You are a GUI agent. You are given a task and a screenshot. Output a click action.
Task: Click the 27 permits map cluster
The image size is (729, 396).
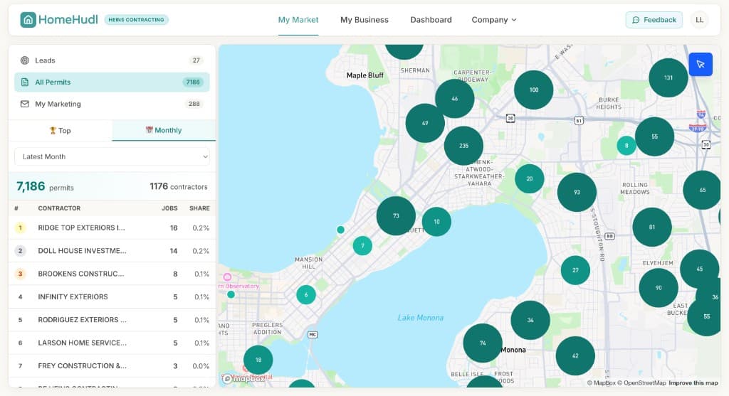(x=575, y=270)
